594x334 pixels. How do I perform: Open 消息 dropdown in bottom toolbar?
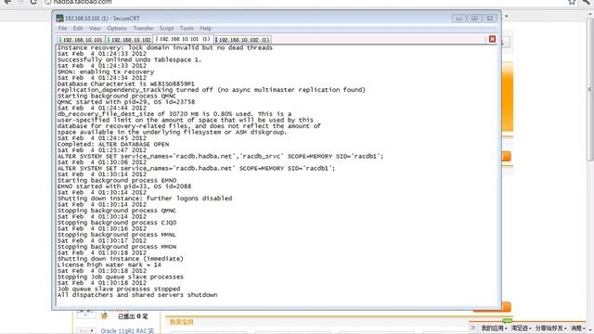point(578,328)
